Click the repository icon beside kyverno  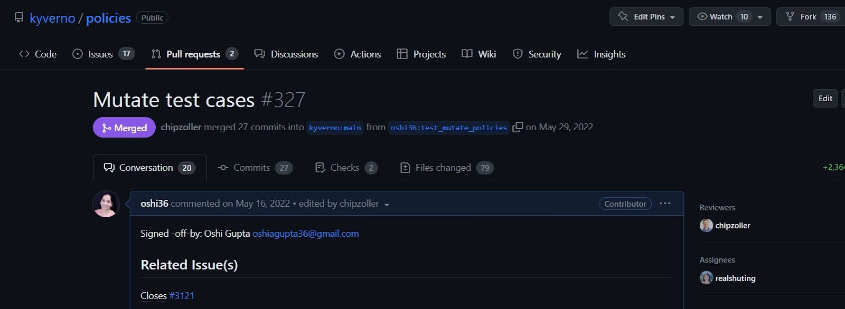[19, 17]
